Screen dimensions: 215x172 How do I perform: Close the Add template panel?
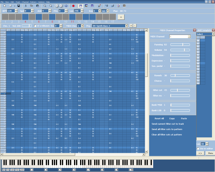click(x=213, y=30)
